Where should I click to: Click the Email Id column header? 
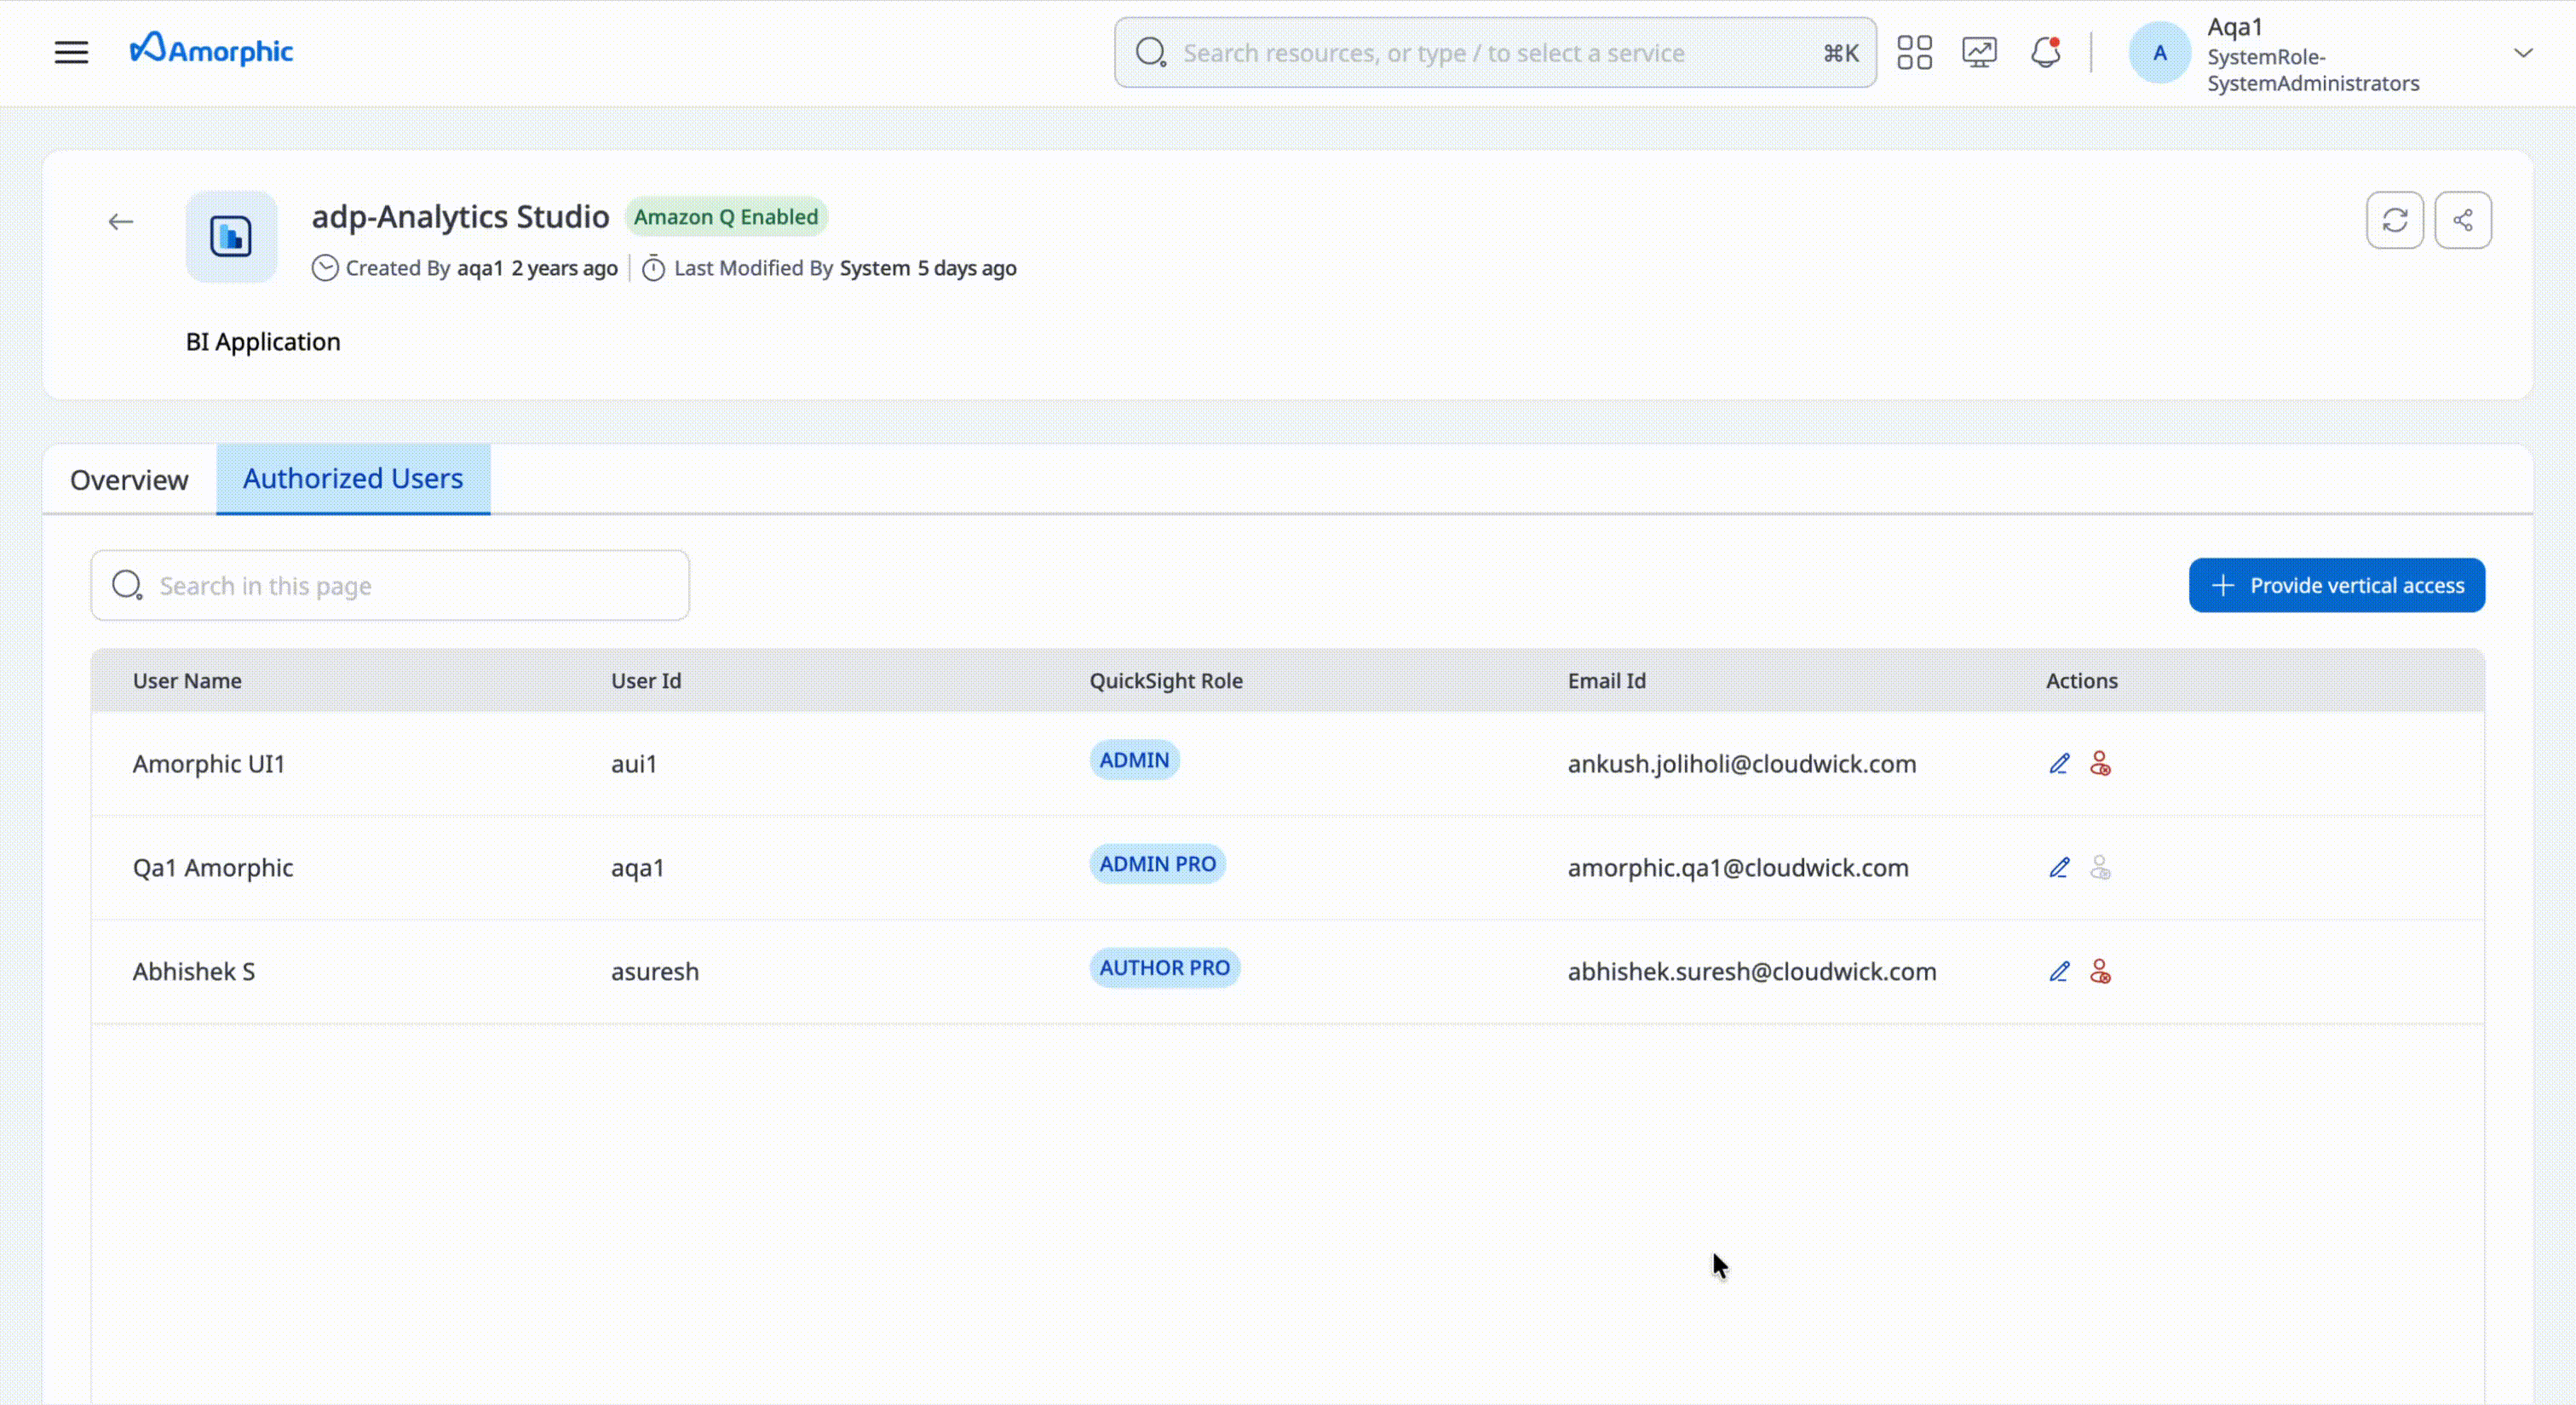coord(1606,681)
